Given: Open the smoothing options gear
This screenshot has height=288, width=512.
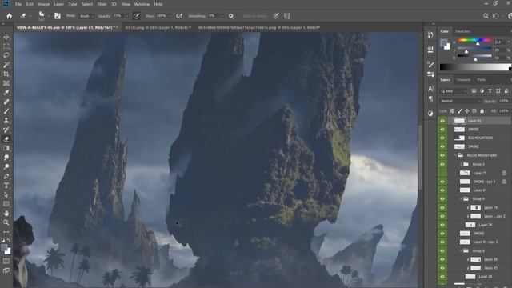Looking at the screenshot, I should point(231,16).
